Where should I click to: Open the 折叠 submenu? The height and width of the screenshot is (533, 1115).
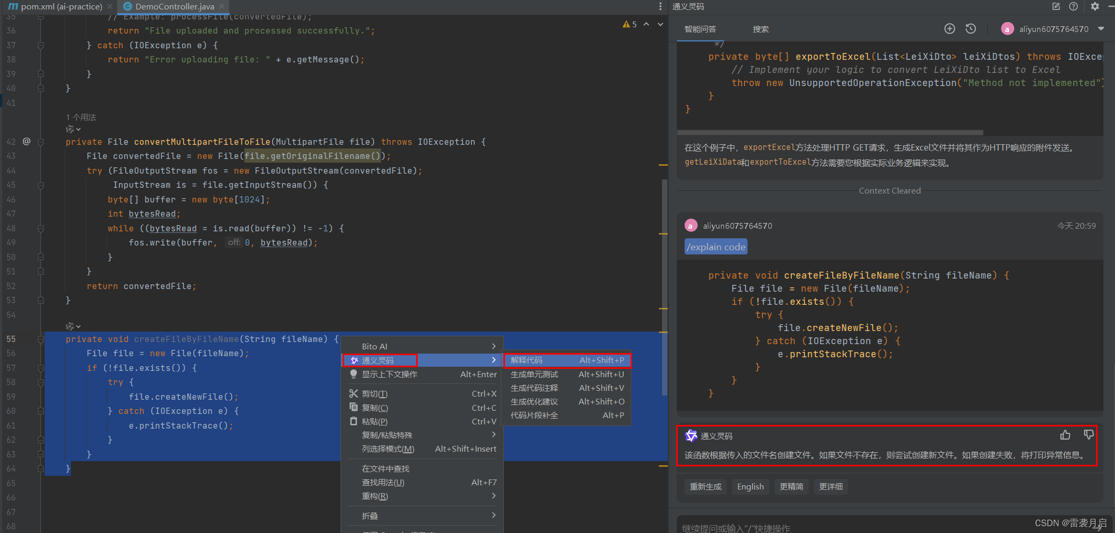[x=422, y=516]
